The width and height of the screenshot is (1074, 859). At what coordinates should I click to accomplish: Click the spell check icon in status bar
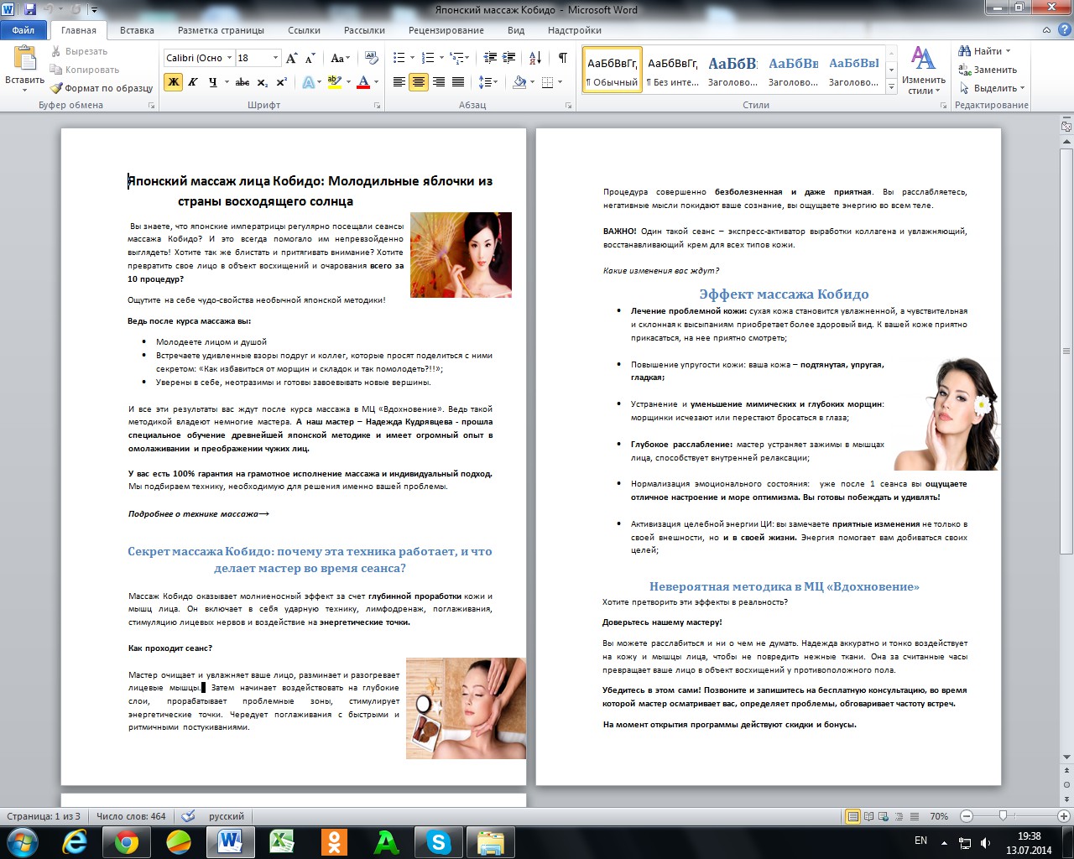point(189,816)
